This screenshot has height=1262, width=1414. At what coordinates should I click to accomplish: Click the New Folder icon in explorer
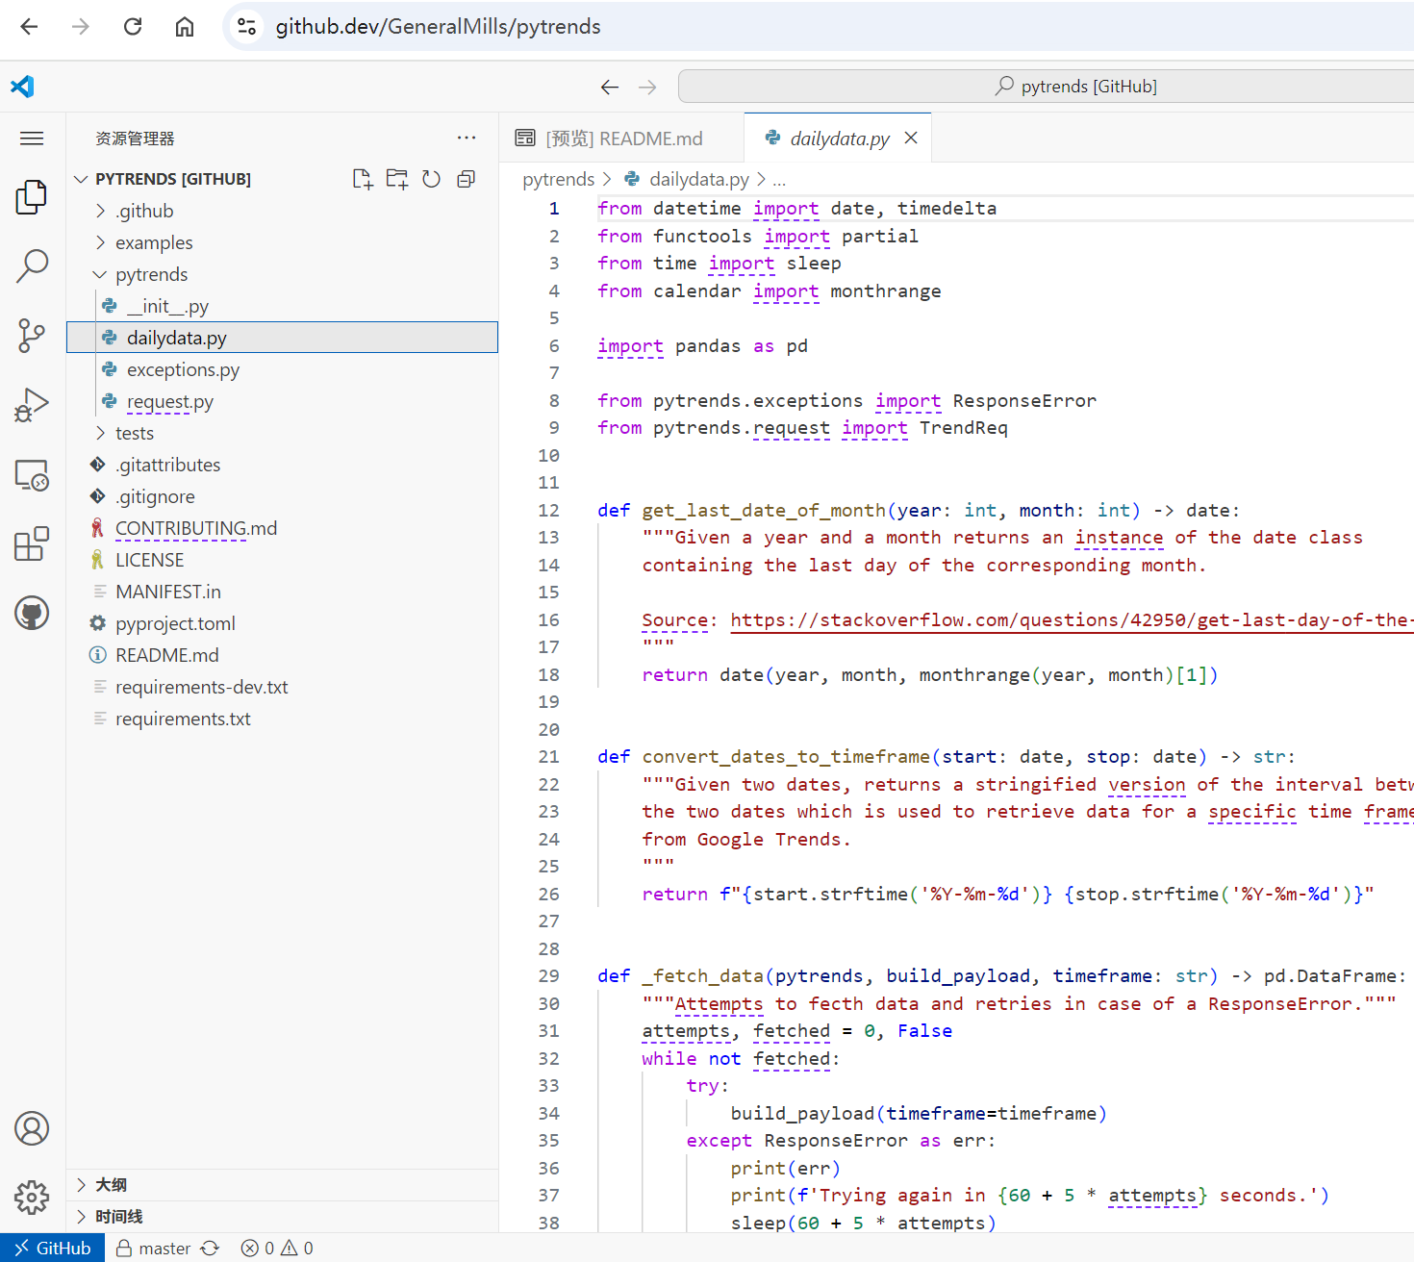point(397,179)
